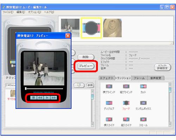
Task: Open エフェクト詳細設定 button
Action: (162, 67)
